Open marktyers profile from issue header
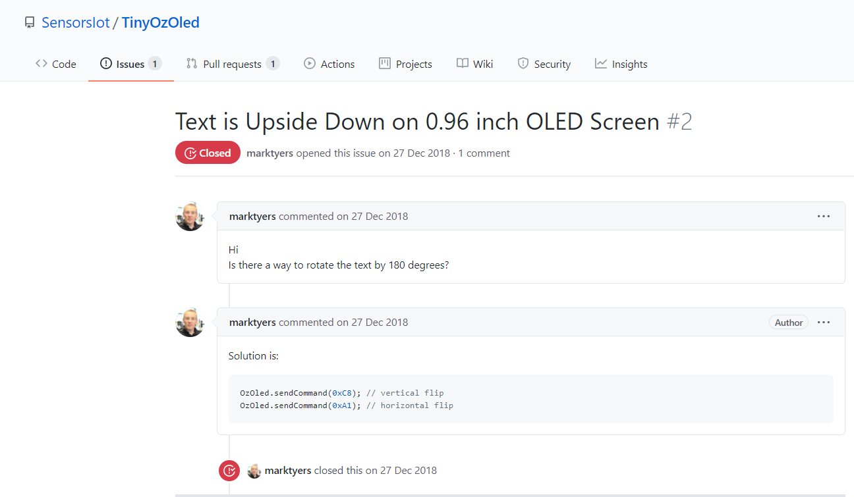854x497 pixels. click(270, 153)
